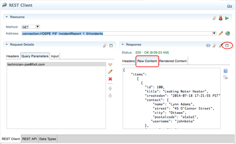
Task: Click the REST Client globe logo
Action: (4, 5)
